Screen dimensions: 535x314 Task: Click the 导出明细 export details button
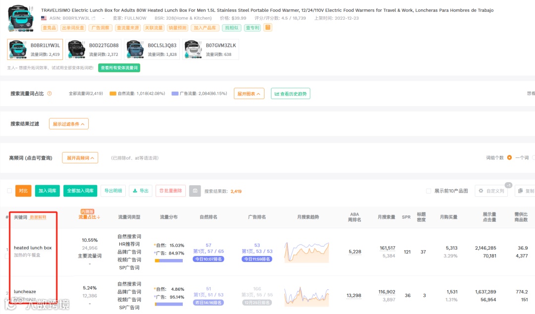tap(113, 191)
